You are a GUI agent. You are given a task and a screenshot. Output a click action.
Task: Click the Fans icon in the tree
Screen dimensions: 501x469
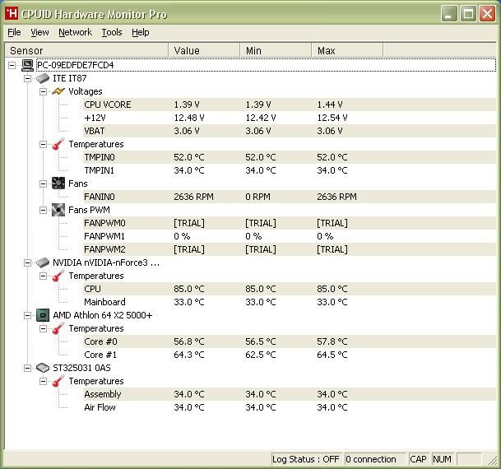click(58, 183)
